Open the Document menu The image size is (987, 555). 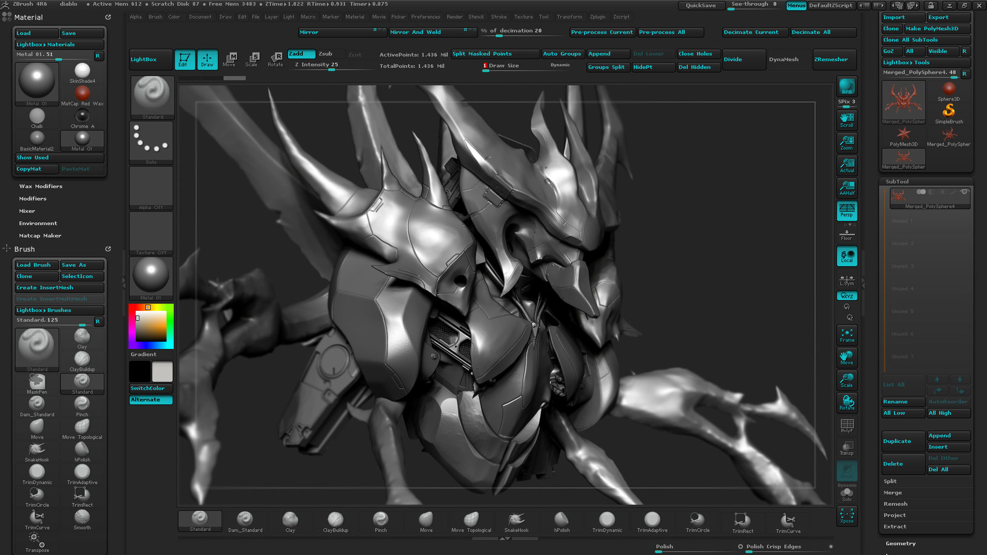point(200,17)
